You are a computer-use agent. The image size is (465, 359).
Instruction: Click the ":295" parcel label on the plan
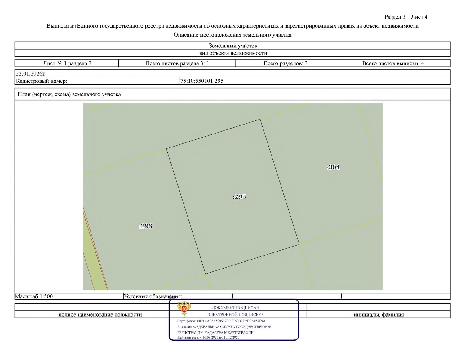click(x=239, y=197)
